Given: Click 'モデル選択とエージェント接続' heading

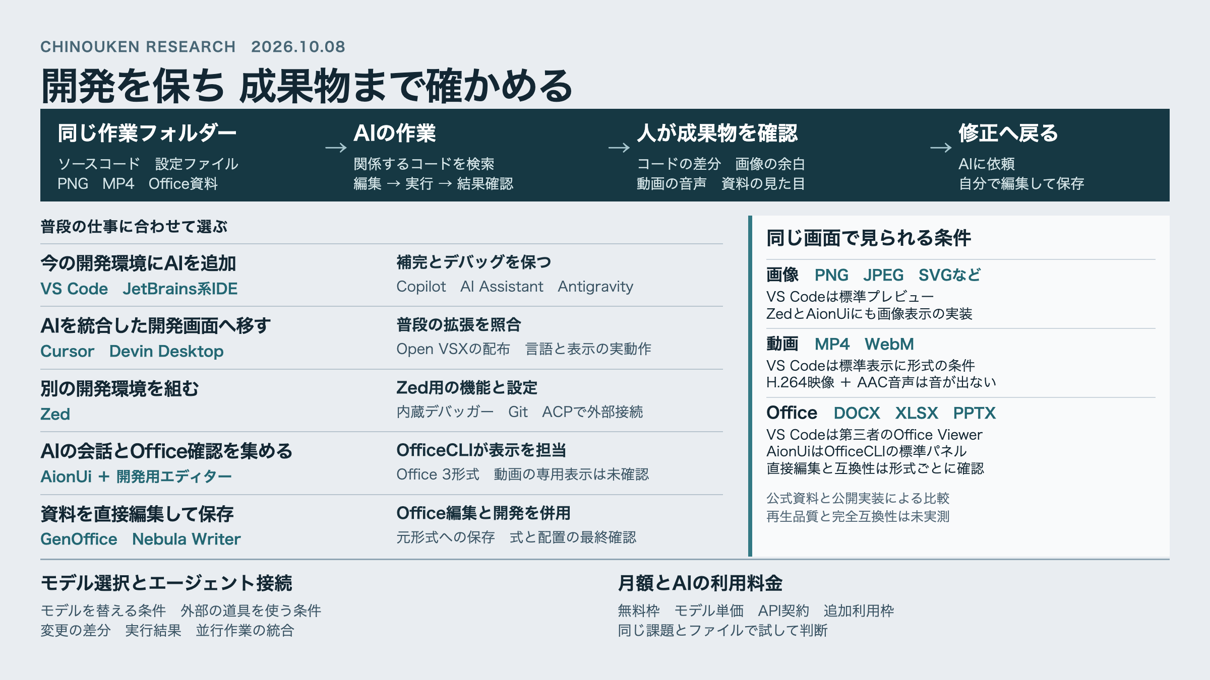Looking at the screenshot, I should [x=166, y=583].
